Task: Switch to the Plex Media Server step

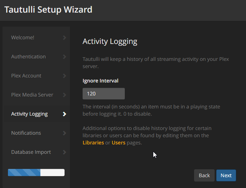Action: coord(32,95)
